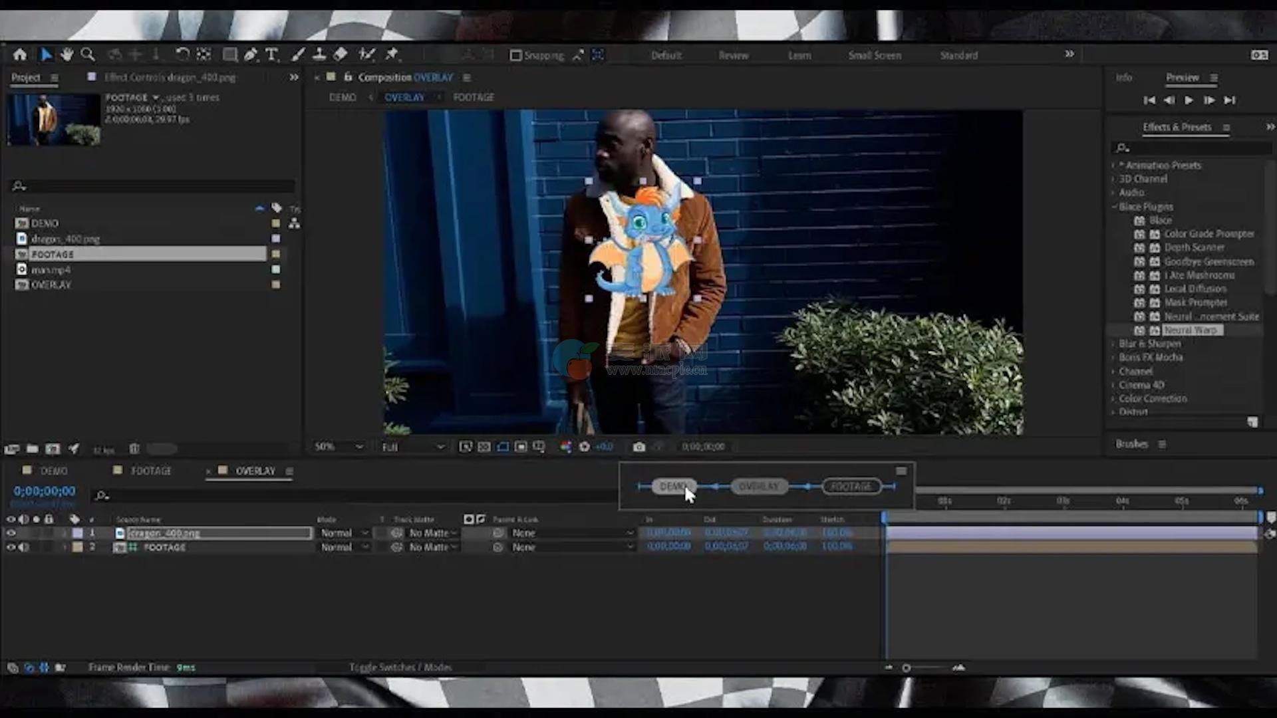Click Toggle Switches / Modes button

tap(400, 667)
